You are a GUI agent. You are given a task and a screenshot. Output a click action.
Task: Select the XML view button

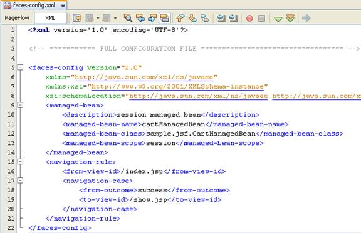click(50, 18)
